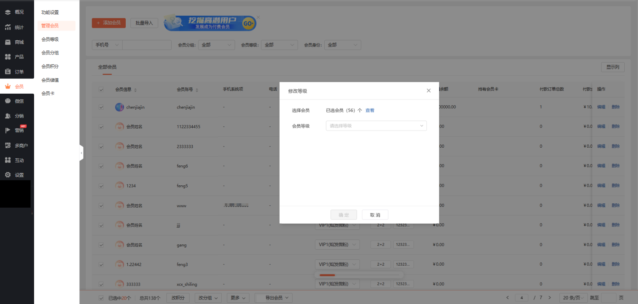Open the 概况 overview icon in sidebar
This screenshot has height=304, width=638.
(x=8, y=12)
